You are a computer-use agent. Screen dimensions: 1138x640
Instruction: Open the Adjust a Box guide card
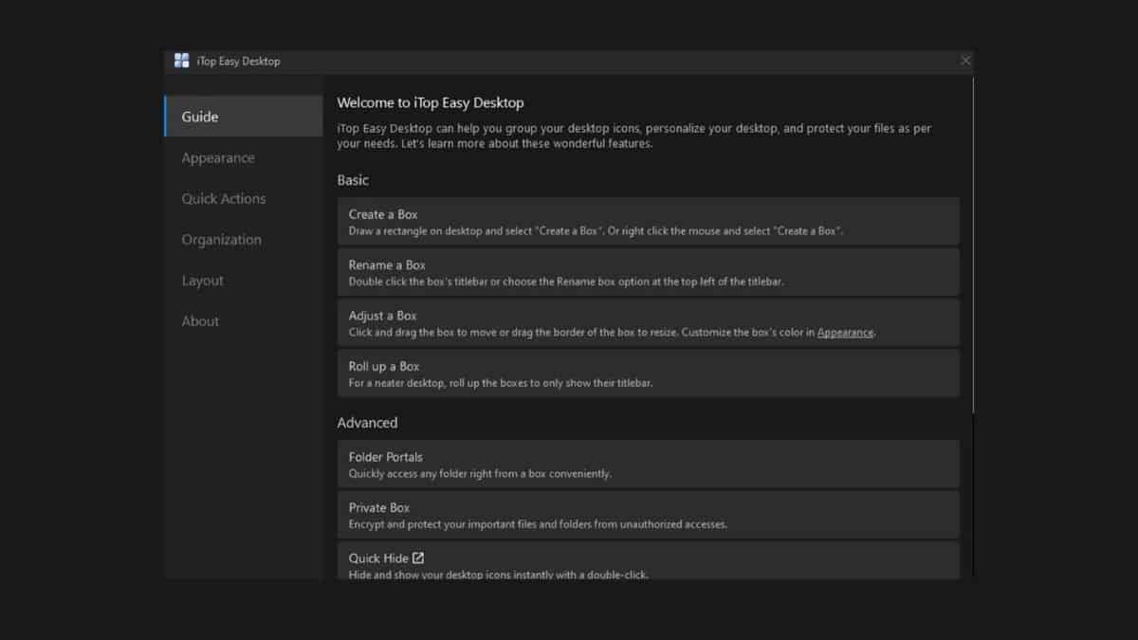point(649,322)
